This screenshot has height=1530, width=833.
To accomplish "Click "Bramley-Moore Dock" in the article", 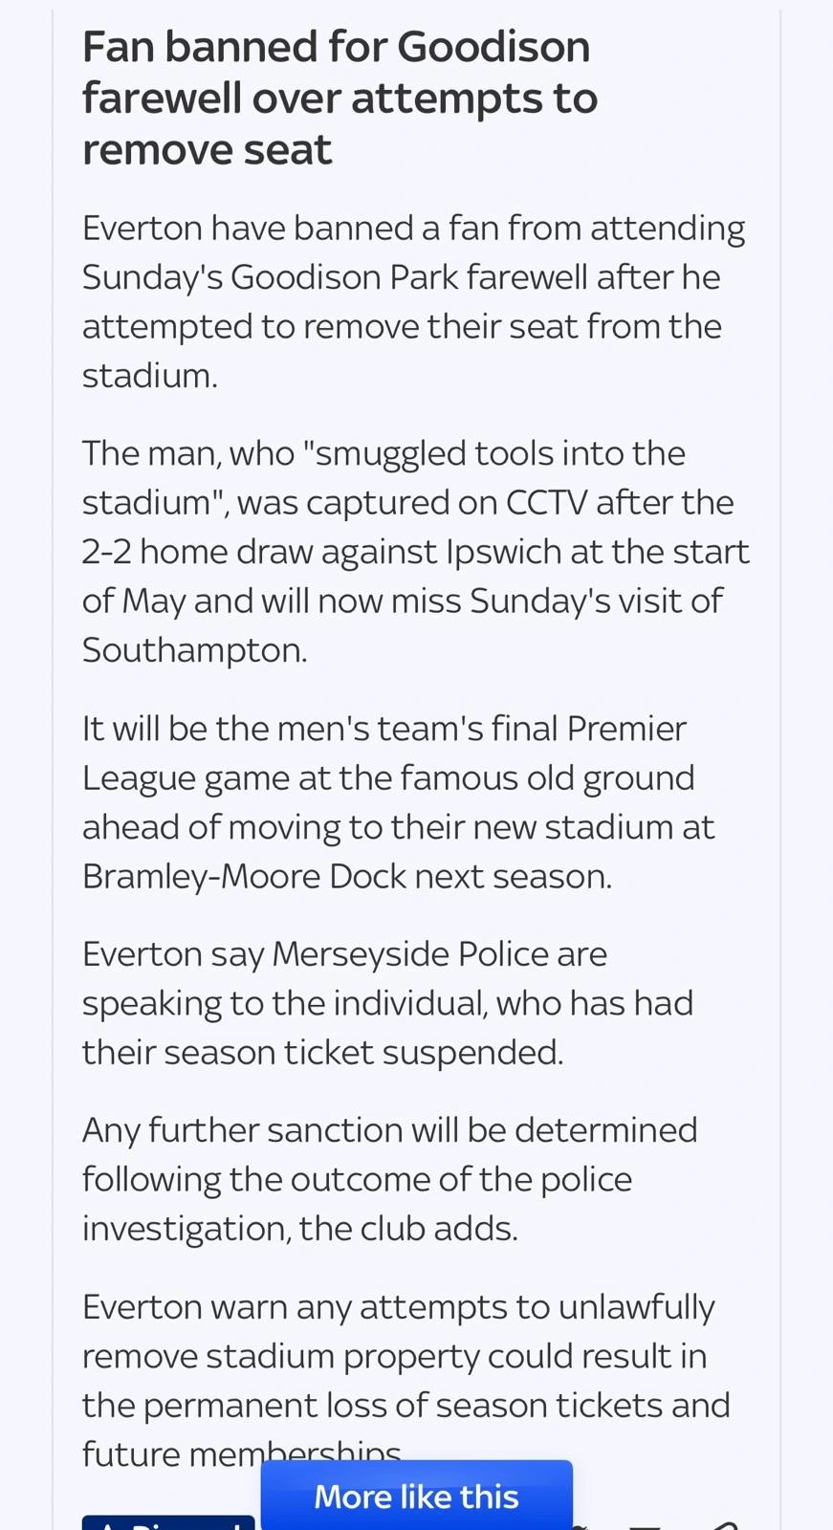I will (x=243, y=877).
